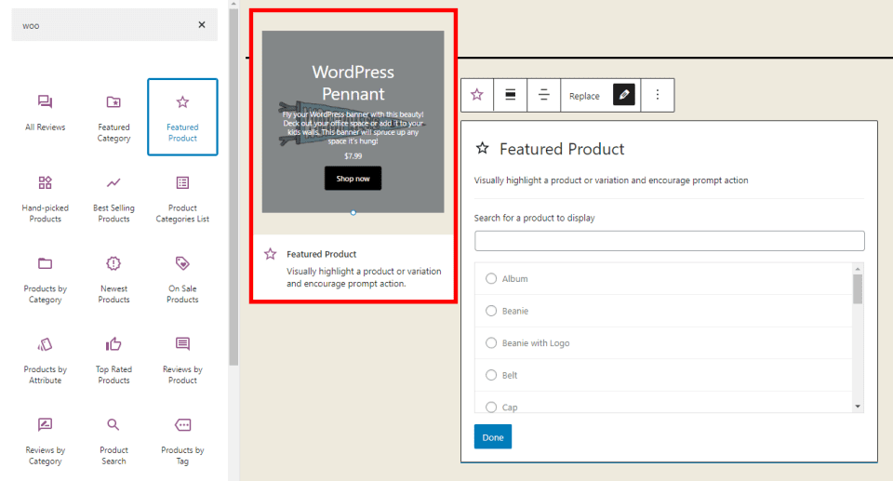Open the block options three-dot menu

point(658,95)
